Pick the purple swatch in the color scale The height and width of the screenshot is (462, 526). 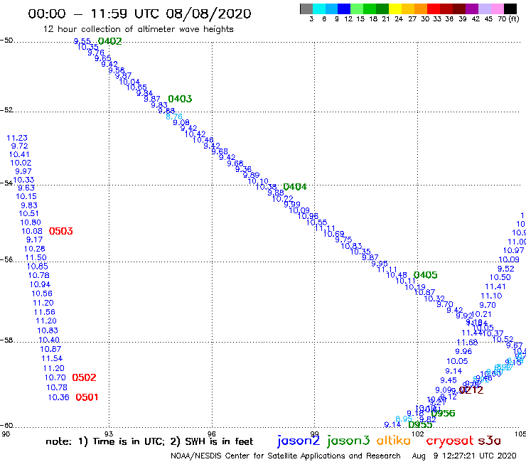coord(472,9)
